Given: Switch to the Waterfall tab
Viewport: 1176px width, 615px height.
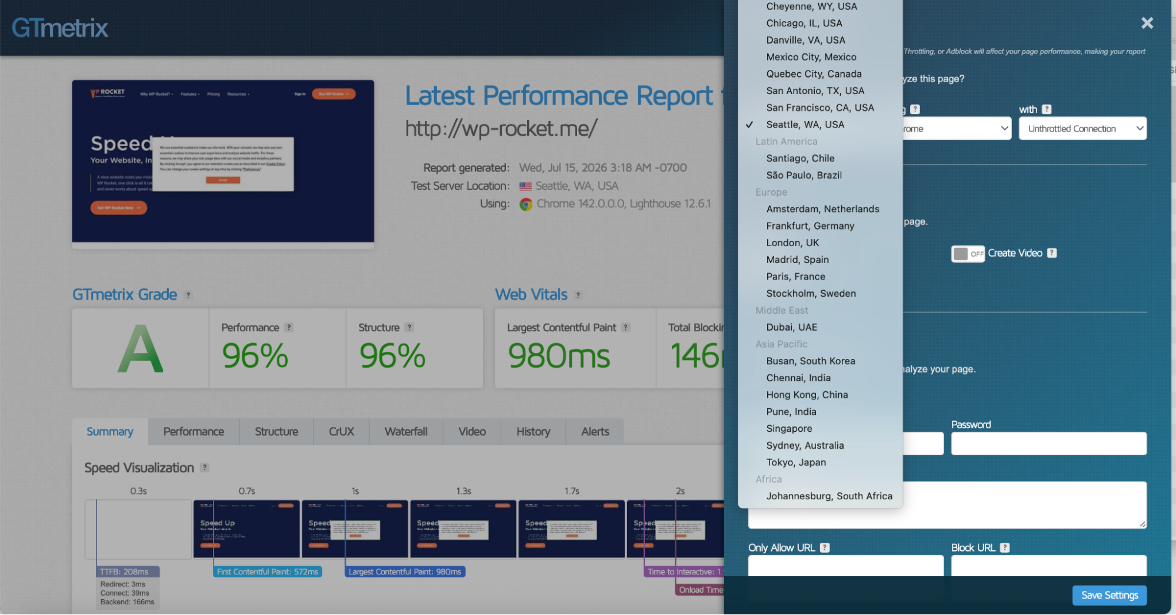Looking at the screenshot, I should click(x=406, y=432).
